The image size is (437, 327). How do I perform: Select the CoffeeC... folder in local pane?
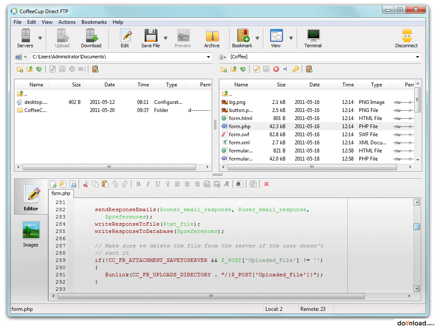(x=113, y=110)
